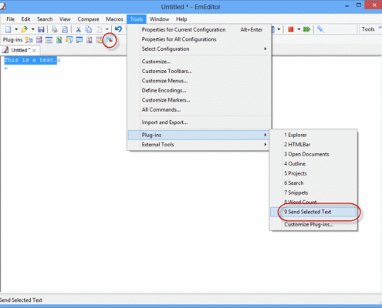Open dropdown arrow next to Open icon
Screen dimensions: 382x308
click(x=33, y=29)
